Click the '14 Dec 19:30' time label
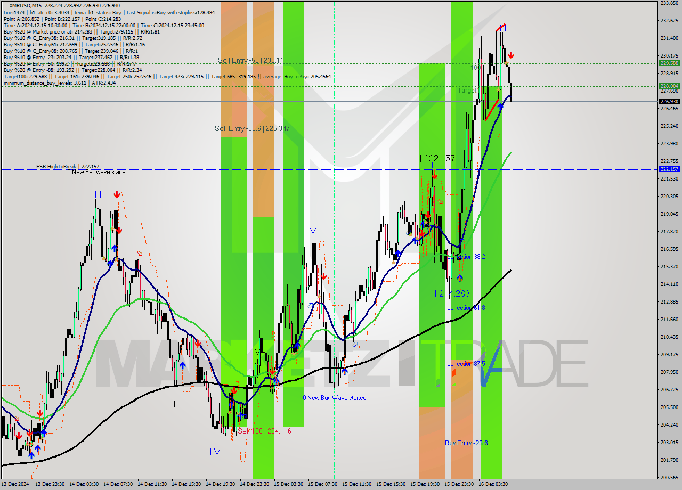682x490 pixels. 221,484
